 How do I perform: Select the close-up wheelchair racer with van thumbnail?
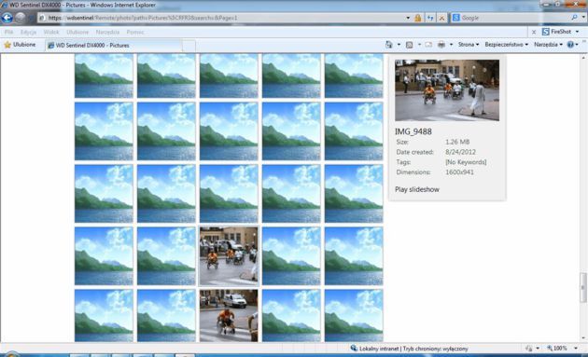[x=229, y=315]
